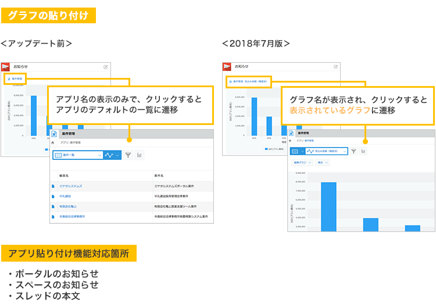
Task: Open the bar chart icon in right app toolbar
Action: pyautogui.click(x=363, y=151)
